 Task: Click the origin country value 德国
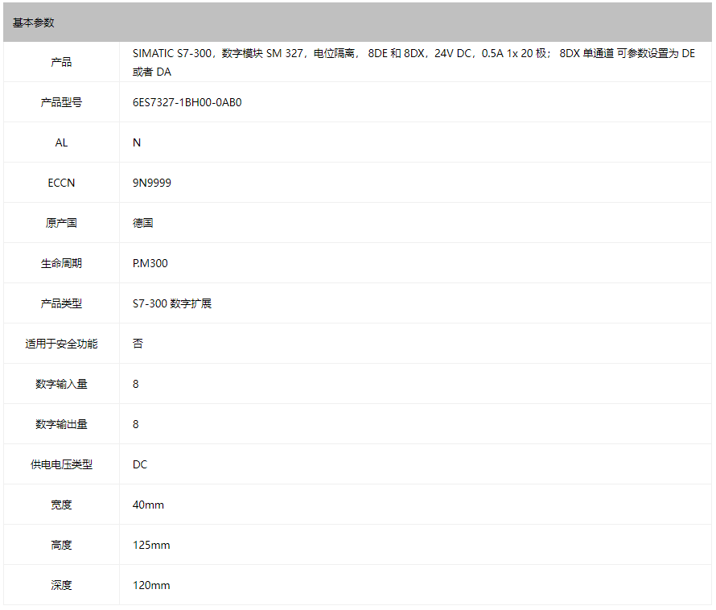[143, 223]
